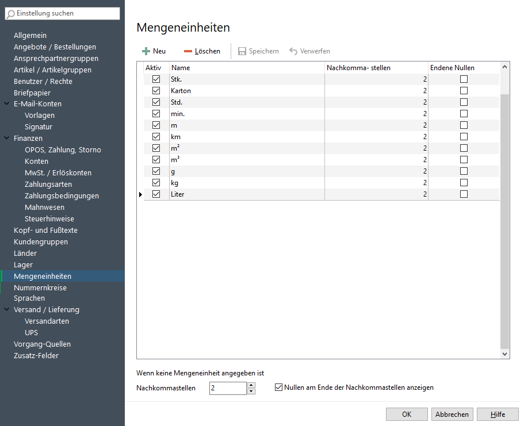Enable Endene Nullen for the kg row
Viewport: 524px width, 426px height.
click(x=464, y=183)
